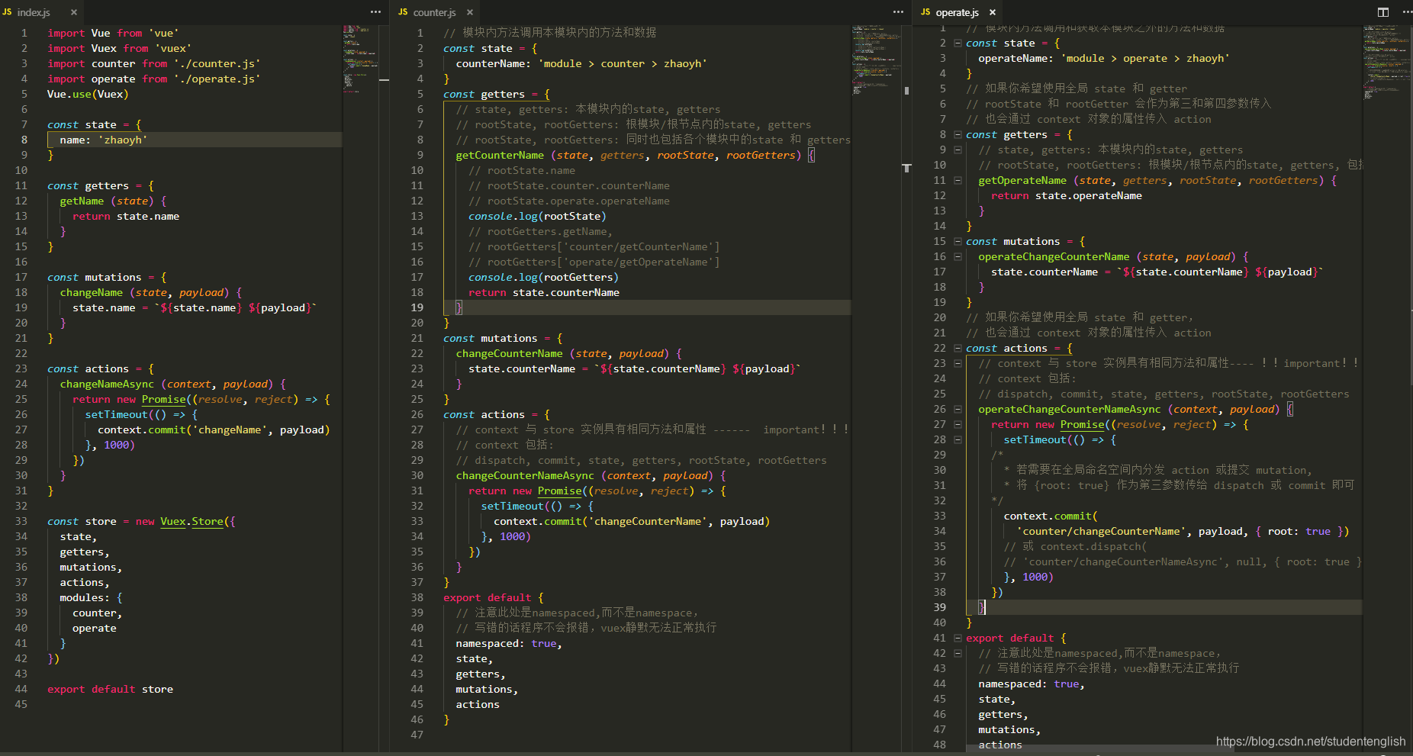This screenshot has height=756, width=1413.
Task: Collapse the mutations block on operate.js line 15
Action: pyautogui.click(x=958, y=242)
